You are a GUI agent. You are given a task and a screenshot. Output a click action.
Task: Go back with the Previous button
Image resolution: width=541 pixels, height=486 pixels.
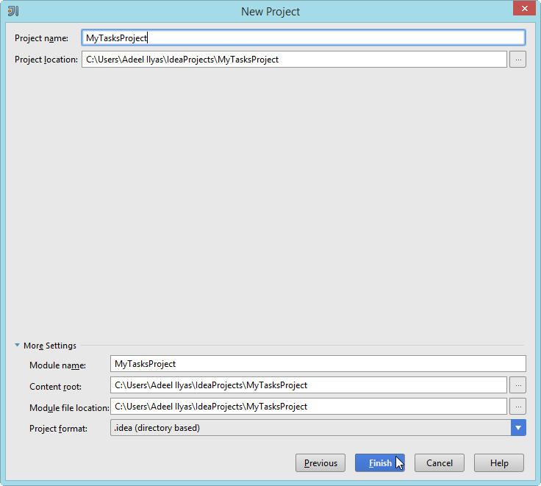[x=320, y=462]
